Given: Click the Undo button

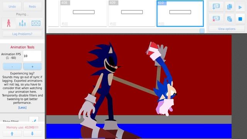Looking at the screenshot, I should [12, 7].
